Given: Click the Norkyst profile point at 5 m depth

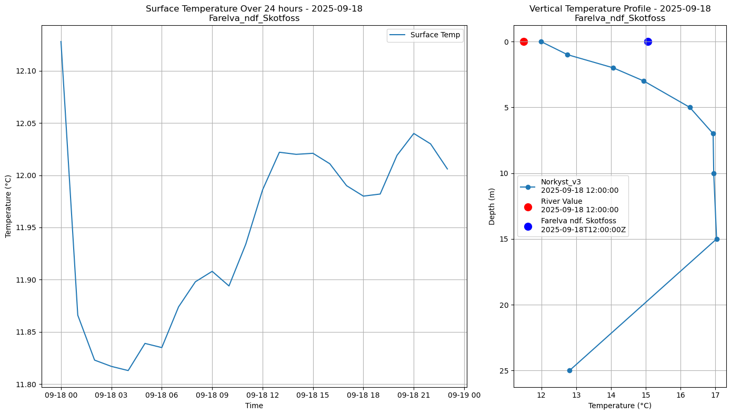Looking at the screenshot, I should (x=690, y=107).
